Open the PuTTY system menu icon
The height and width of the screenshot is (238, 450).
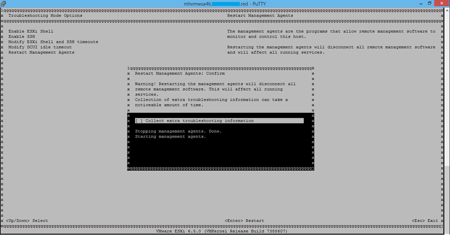pyautogui.click(x=4, y=3)
